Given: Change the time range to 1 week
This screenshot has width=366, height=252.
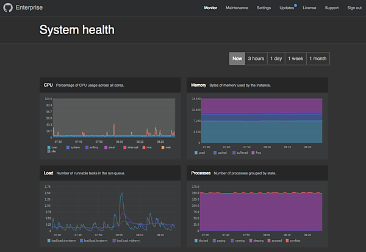Looking at the screenshot, I should pos(296,59).
